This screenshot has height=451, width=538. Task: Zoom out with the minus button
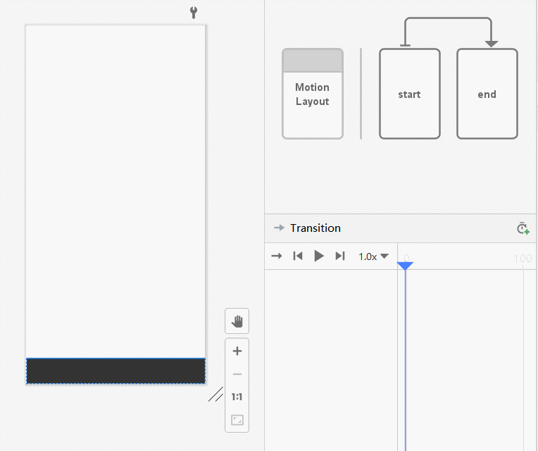tap(237, 374)
